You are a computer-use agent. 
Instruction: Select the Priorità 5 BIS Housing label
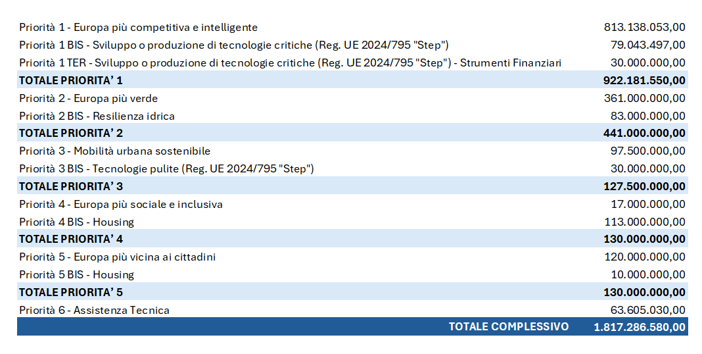(x=76, y=275)
